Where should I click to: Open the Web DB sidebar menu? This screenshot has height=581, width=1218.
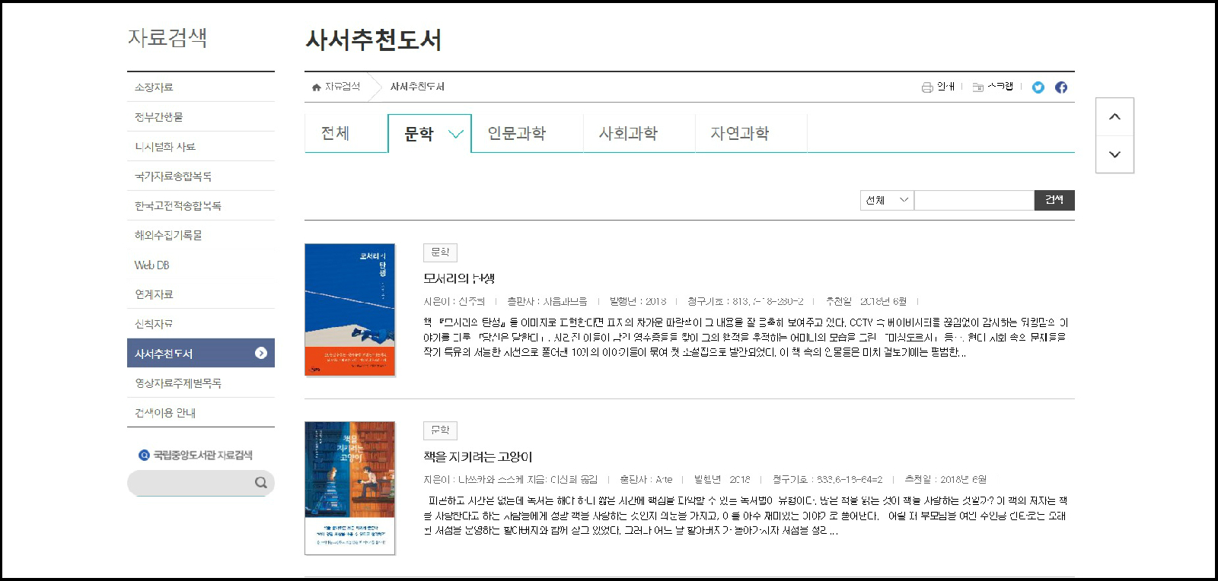click(x=200, y=265)
